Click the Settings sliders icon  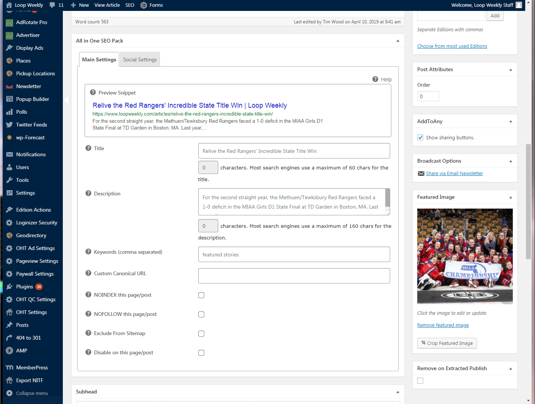click(9, 193)
